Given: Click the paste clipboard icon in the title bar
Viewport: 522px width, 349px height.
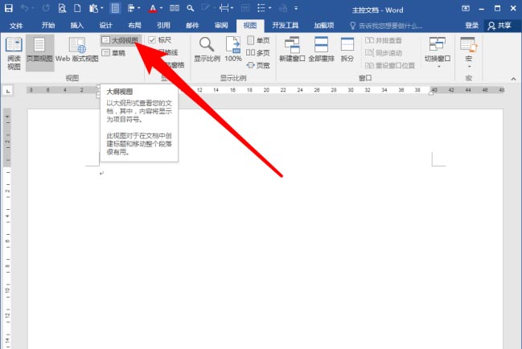Looking at the screenshot, I should coord(93,8).
